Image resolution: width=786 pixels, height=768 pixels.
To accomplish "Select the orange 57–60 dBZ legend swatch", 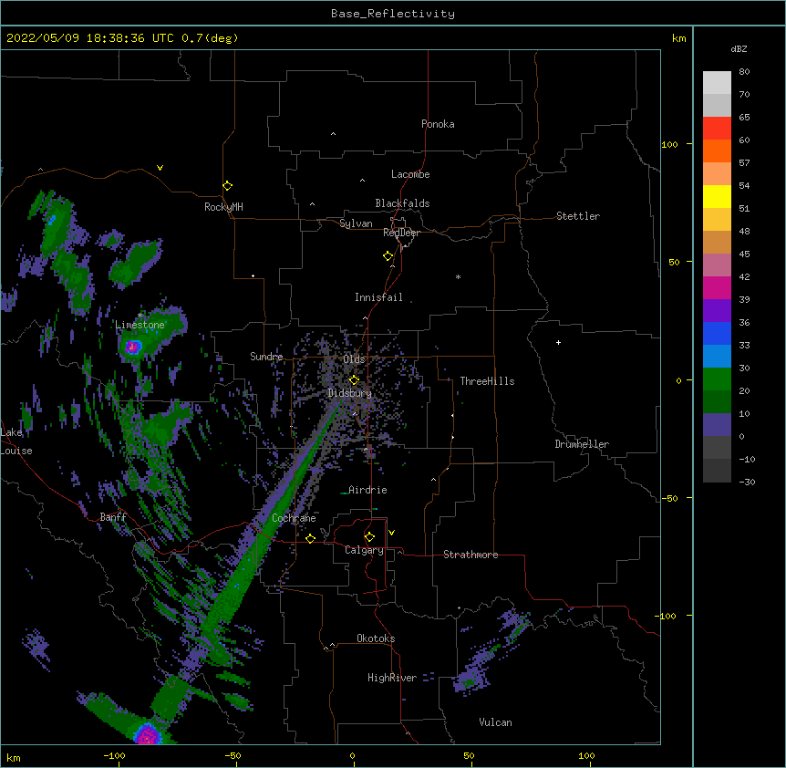I will pyautogui.click(x=717, y=150).
